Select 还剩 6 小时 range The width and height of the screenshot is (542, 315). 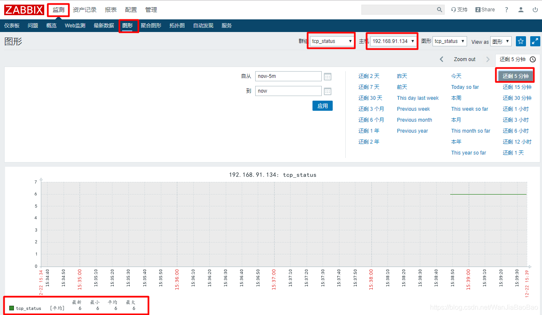pos(515,131)
